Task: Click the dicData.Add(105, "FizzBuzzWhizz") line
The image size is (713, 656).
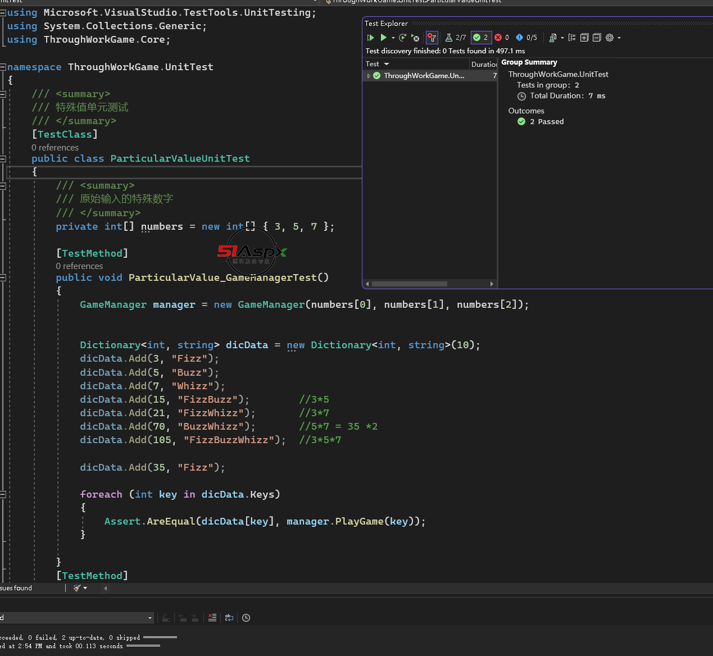Action: tap(183, 440)
